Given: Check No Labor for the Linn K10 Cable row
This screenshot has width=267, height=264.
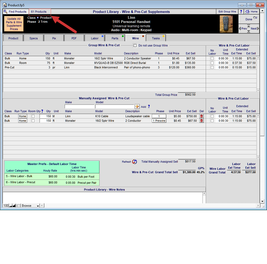Looking at the screenshot, I should pos(212,116).
